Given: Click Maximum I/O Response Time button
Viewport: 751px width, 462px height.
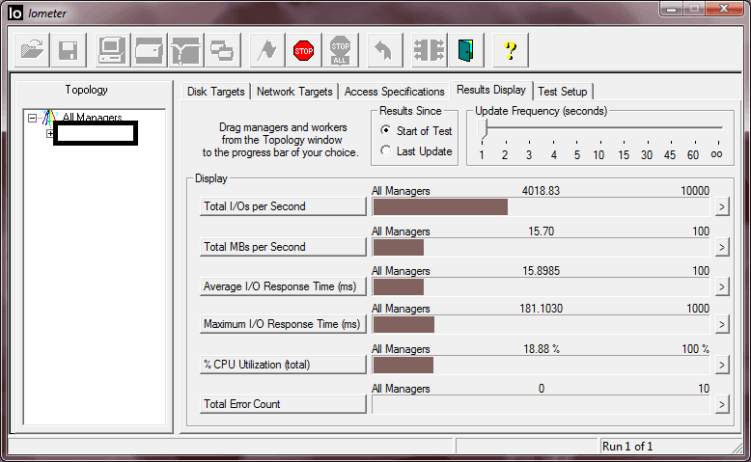Looking at the screenshot, I should pos(283,324).
